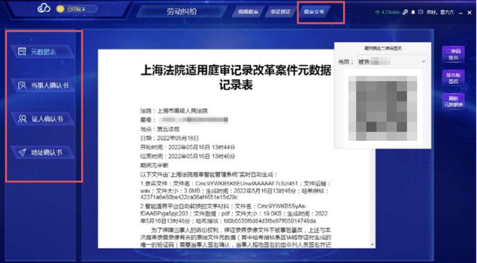Minimize the application window
The height and width of the screenshot is (263, 477).
[x=461, y=12]
